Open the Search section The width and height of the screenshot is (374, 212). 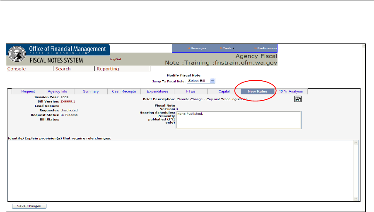[63, 69]
